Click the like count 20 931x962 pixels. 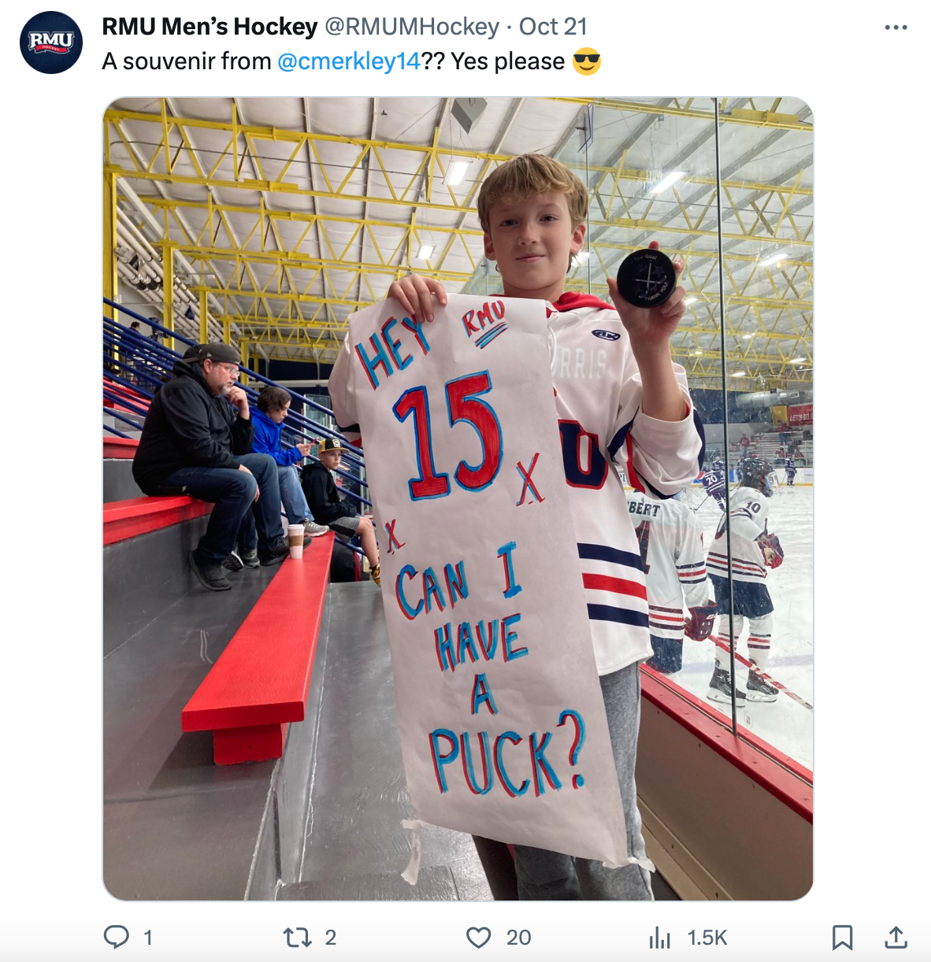click(518, 938)
